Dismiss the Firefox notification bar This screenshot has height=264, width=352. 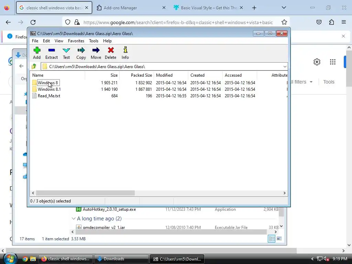point(343,36)
